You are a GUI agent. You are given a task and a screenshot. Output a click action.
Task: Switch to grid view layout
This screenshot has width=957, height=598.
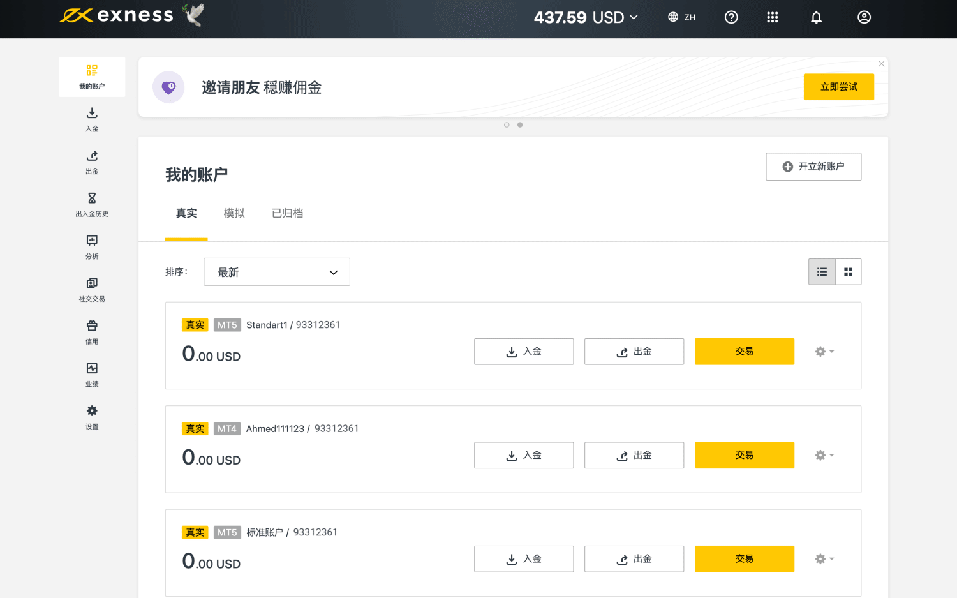(x=849, y=272)
